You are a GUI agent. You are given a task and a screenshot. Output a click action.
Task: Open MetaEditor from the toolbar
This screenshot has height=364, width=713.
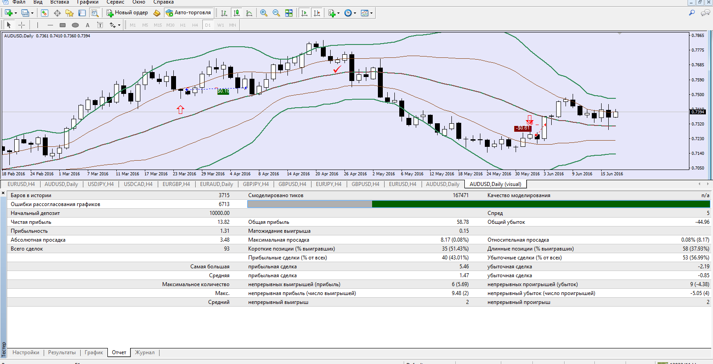point(157,13)
